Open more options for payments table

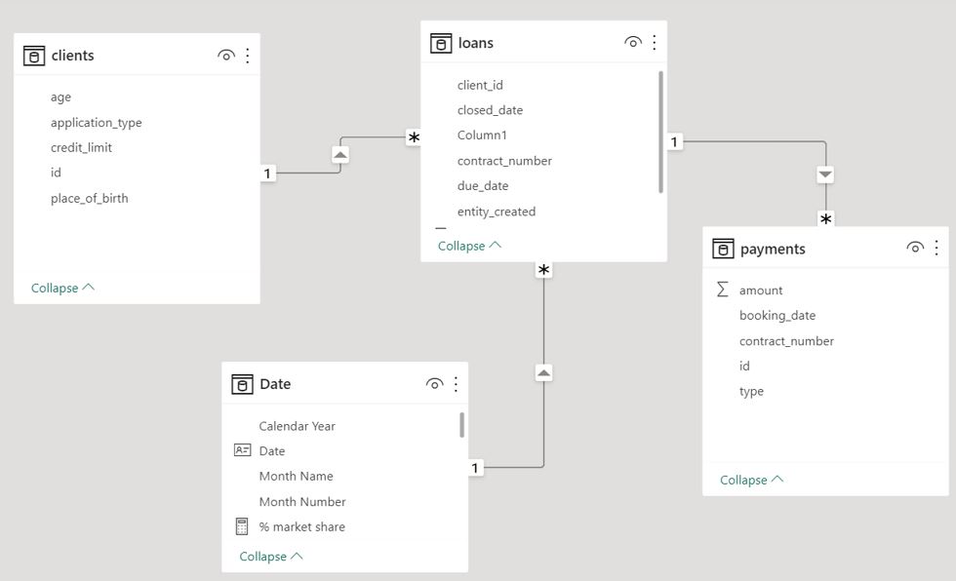pos(936,248)
